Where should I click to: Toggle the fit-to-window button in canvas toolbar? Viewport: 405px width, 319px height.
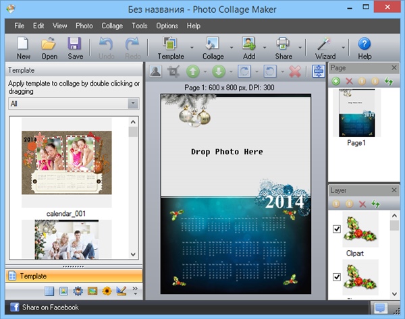[x=319, y=71]
